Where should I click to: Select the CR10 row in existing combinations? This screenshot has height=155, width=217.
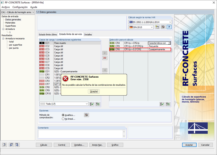pos(50,94)
